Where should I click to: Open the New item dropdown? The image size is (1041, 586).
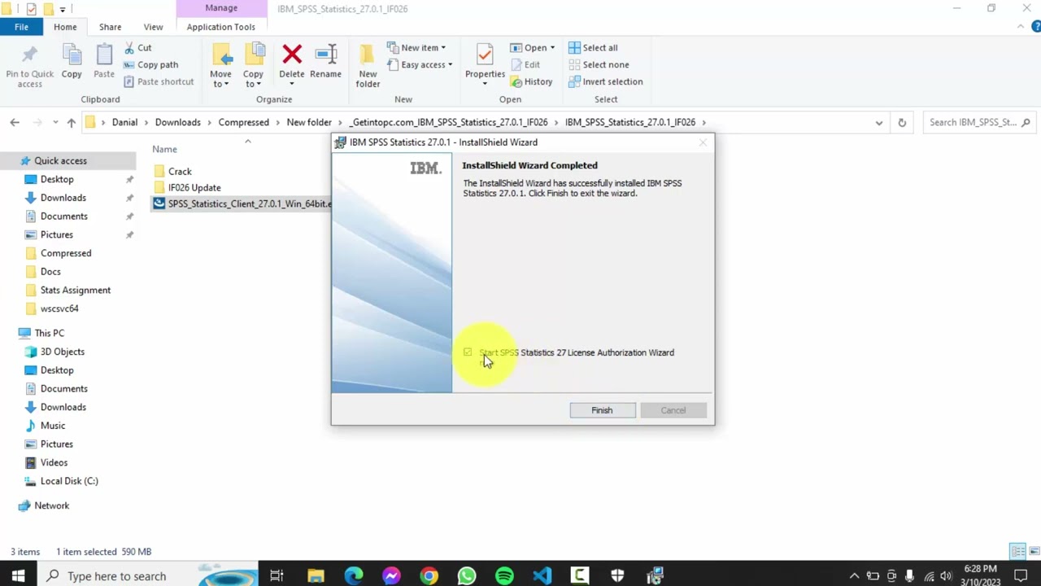(x=416, y=48)
